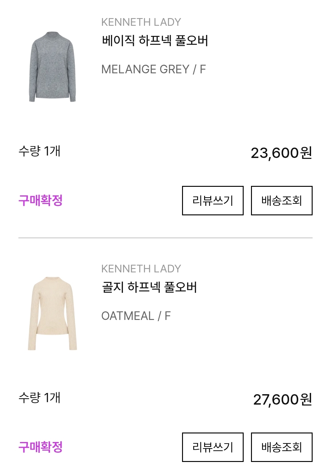Click 수량 1개 beside the 23,600원 price
The width and height of the screenshot is (331, 473).
click(40, 151)
